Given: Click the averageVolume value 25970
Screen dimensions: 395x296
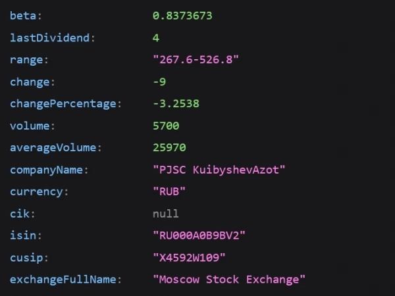Looking at the screenshot, I should pos(170,148).
